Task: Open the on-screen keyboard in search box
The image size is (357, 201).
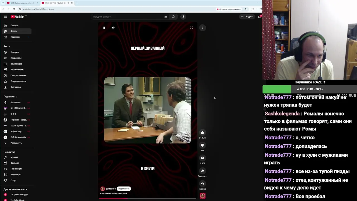Action: (166, 17)
